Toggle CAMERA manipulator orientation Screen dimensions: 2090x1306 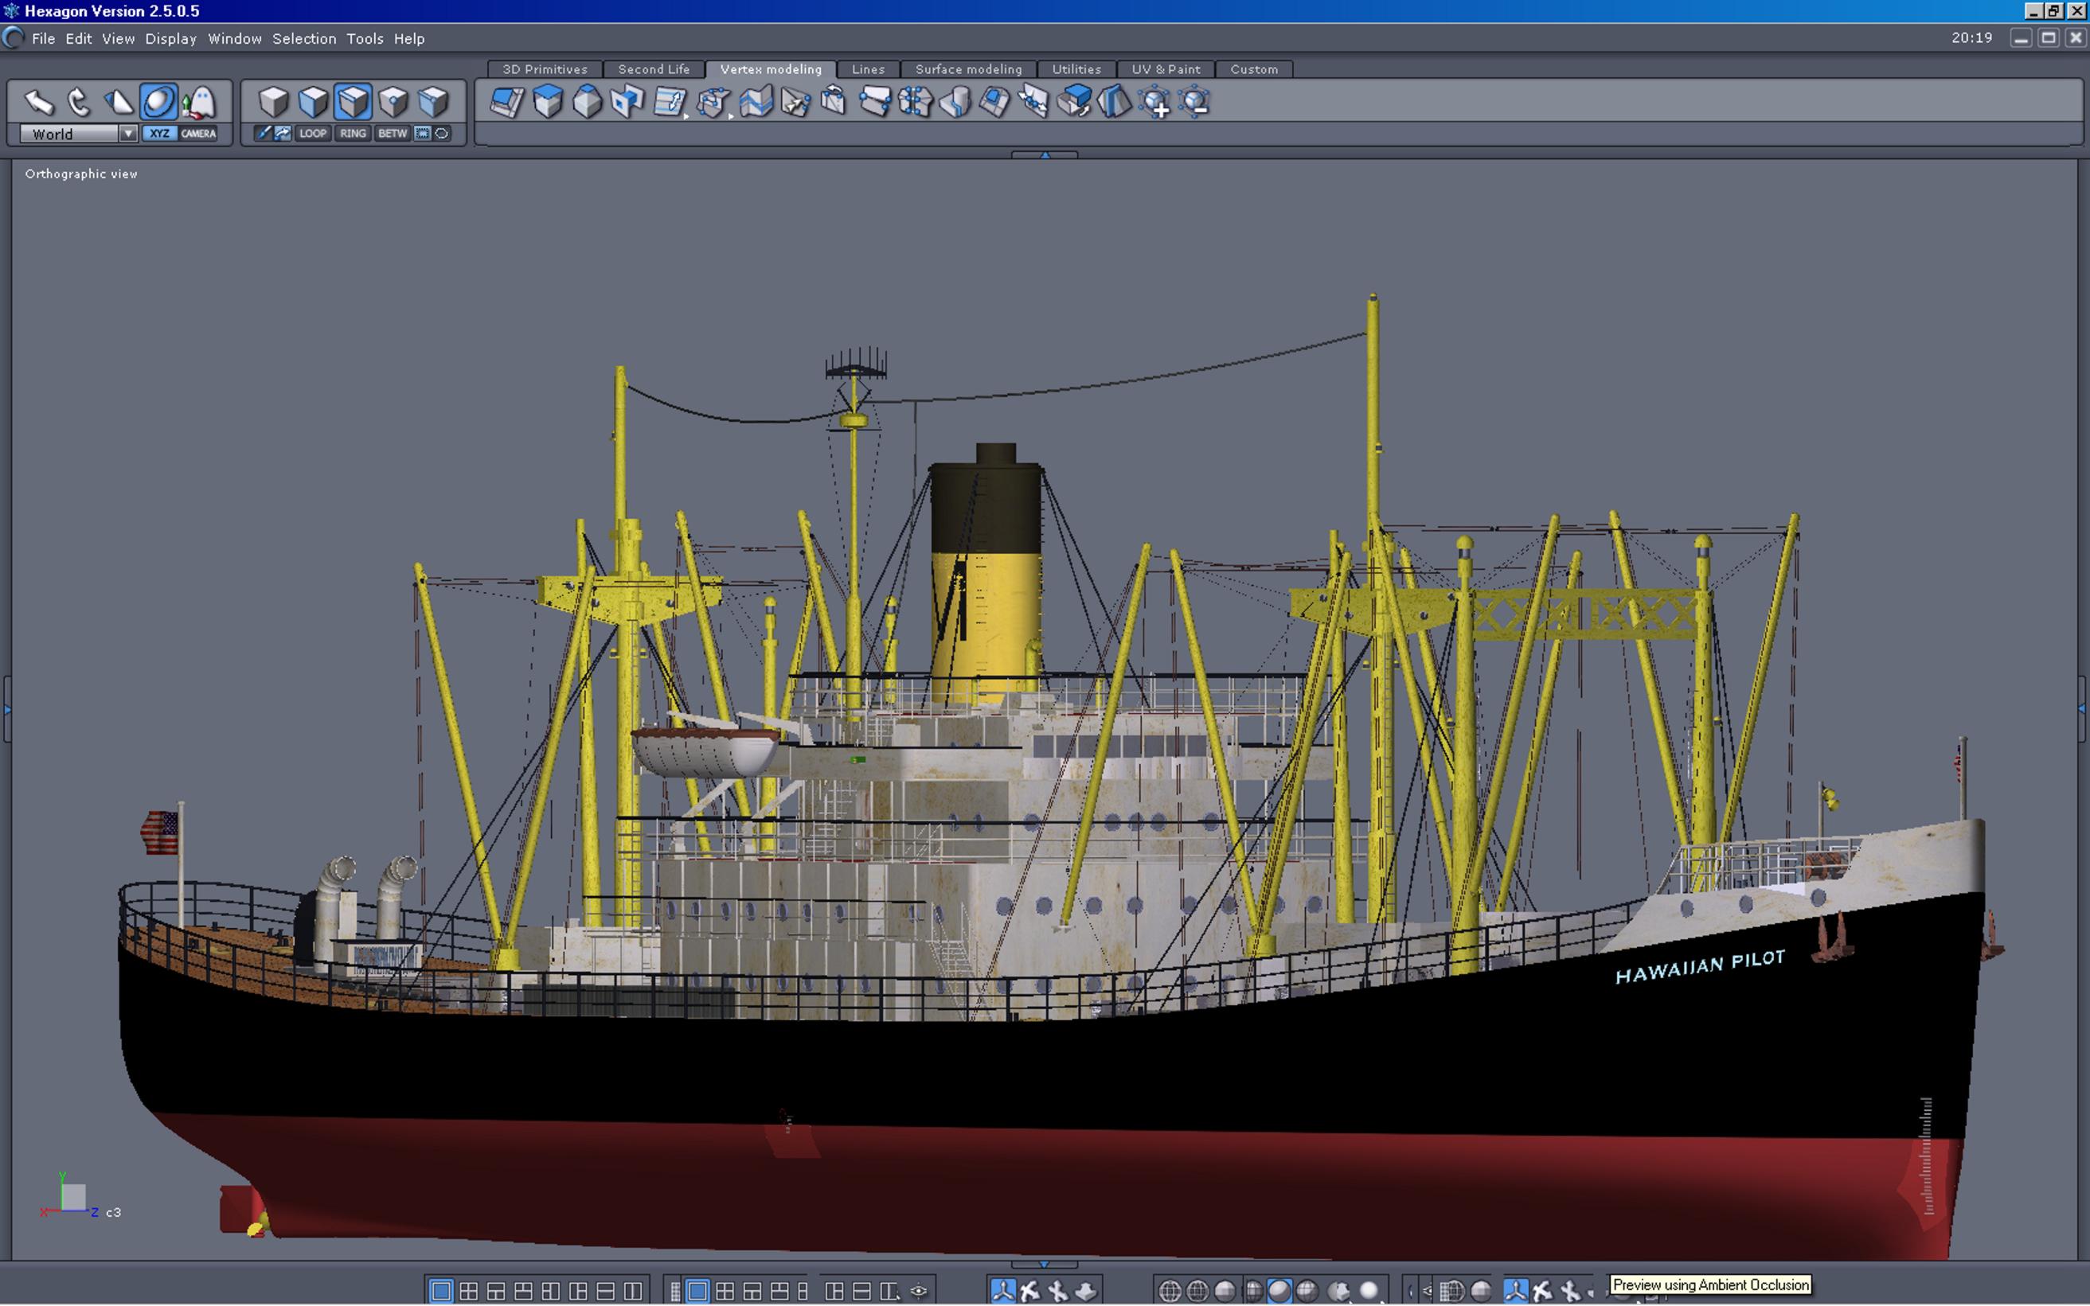(x=199, y=133)
